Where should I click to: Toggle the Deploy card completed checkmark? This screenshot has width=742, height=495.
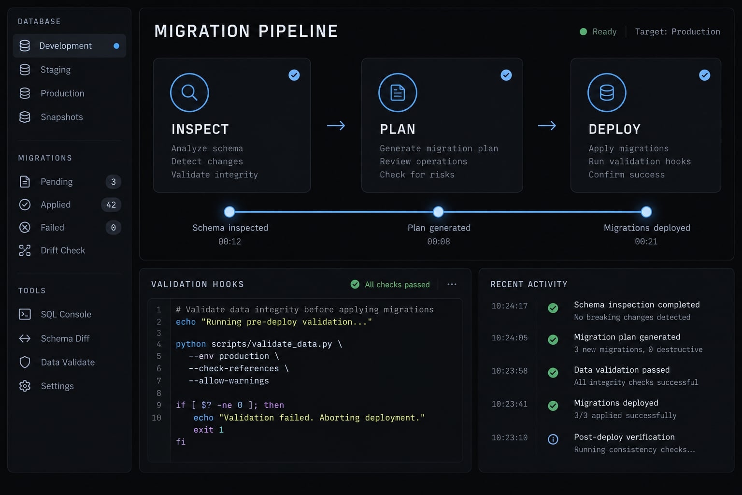(x=705, y=75)
